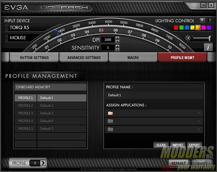Screen dimensions: 217x172
Task: Close the Unleash window
Action: (211, 5)
